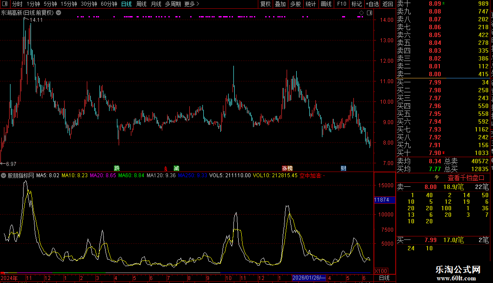Add stock via +自选 button

[x=372, y=4]
